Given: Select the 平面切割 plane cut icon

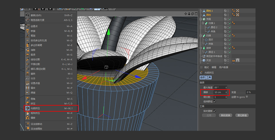Looking at the screenshot, I should click(x=27, y=64).
